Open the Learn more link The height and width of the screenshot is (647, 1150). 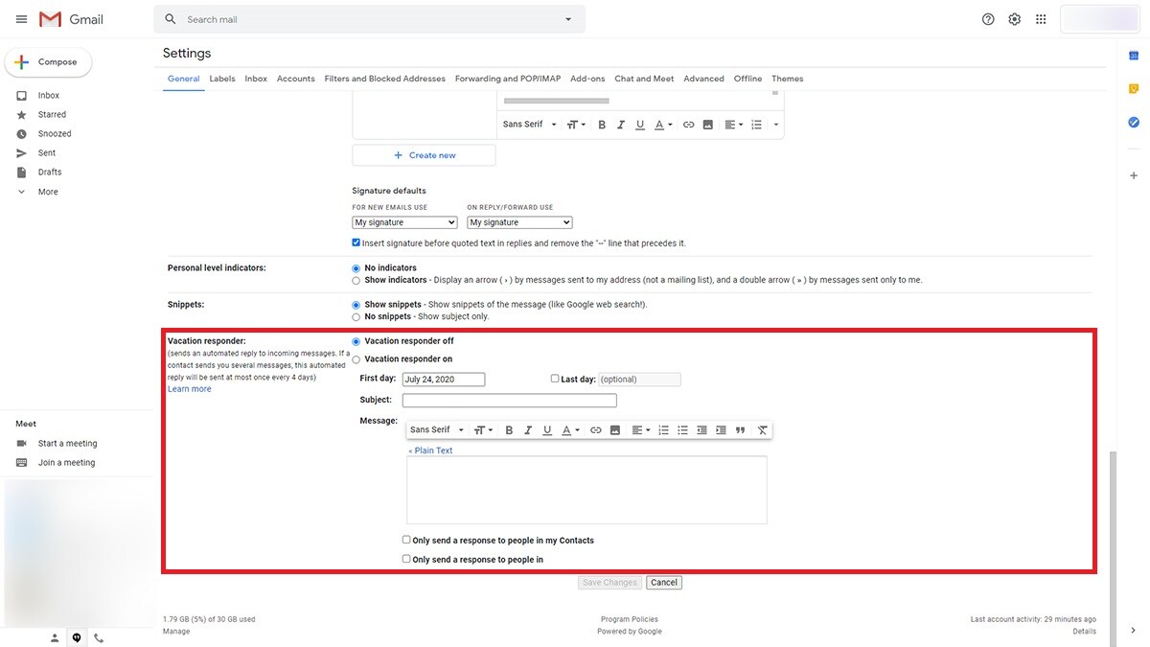[190, 389]
